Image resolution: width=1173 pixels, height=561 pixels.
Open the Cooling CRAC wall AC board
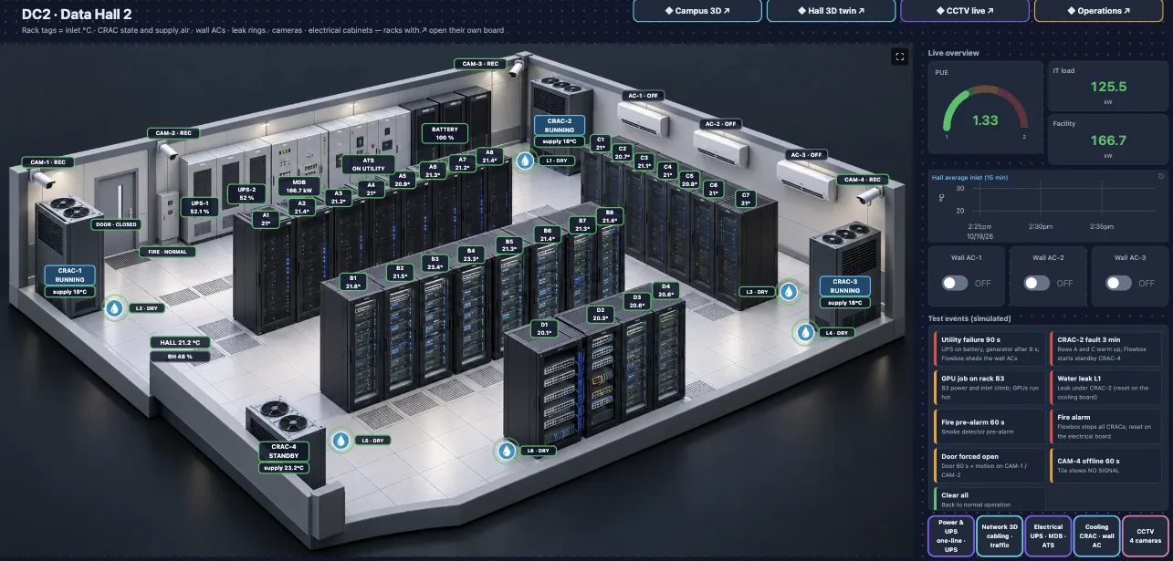coord(1095,535)
